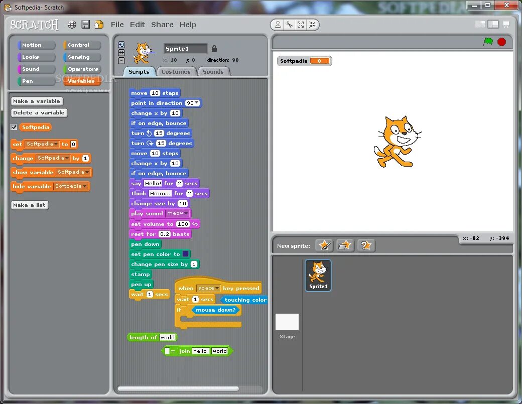The height and width of the screenshot is (404, 522).
Task: Select the Motion blocks category
Action: pos(36,45)
